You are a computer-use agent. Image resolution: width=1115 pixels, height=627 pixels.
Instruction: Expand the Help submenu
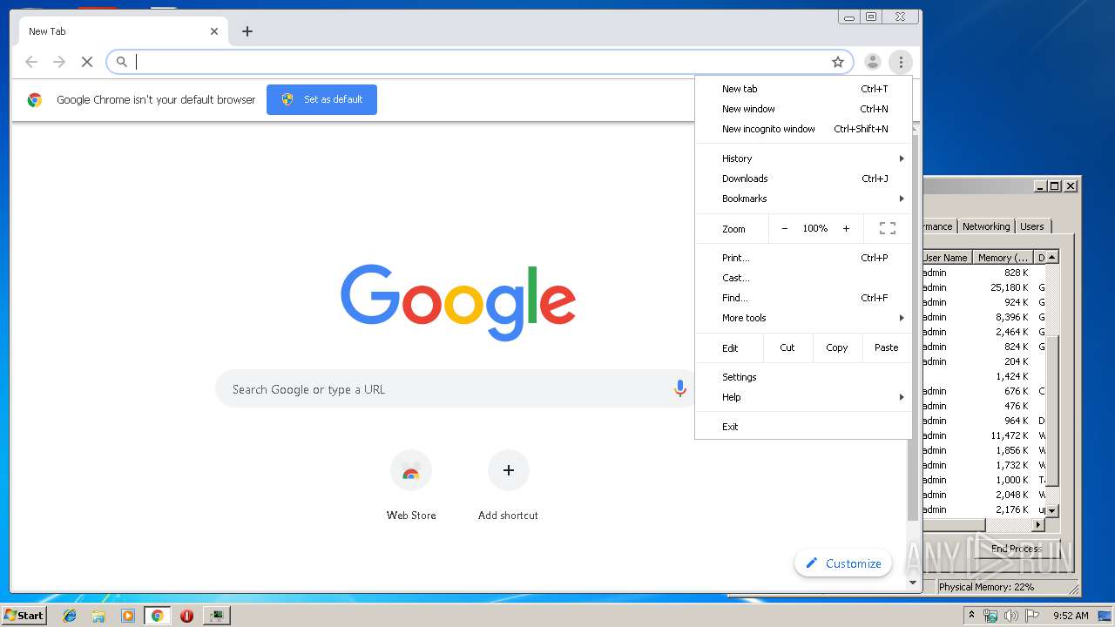tap(803, 397)
